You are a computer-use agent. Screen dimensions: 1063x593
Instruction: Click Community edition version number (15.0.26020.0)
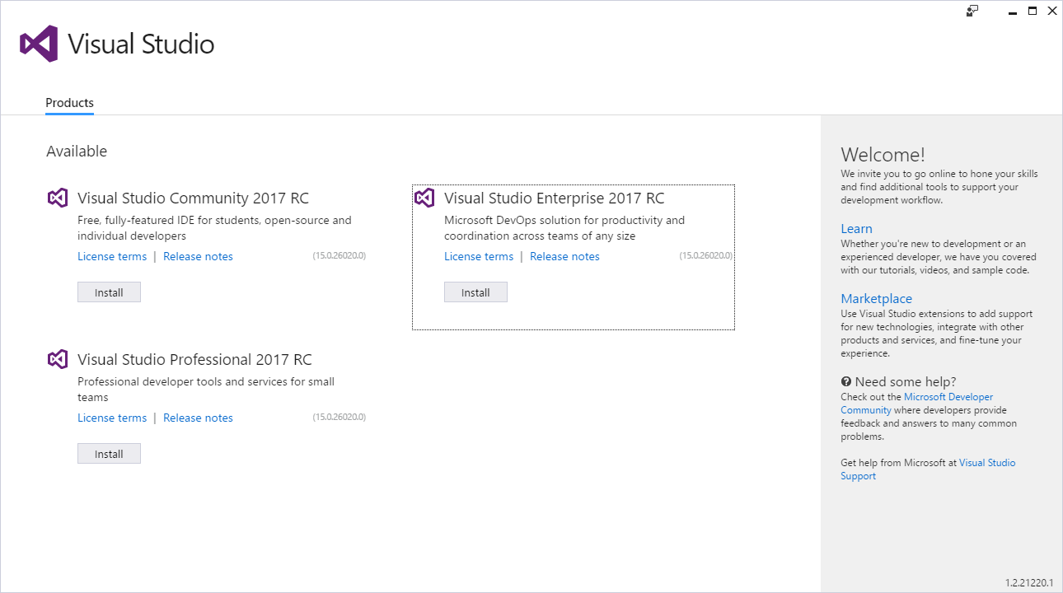[x=339, y=255]
